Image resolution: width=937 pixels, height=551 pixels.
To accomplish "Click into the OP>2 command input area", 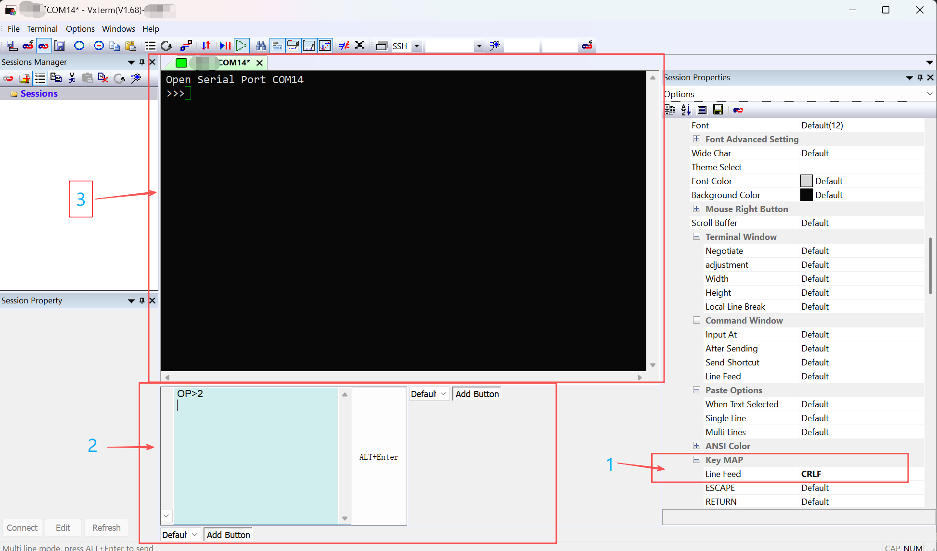I will pos(255,452).
